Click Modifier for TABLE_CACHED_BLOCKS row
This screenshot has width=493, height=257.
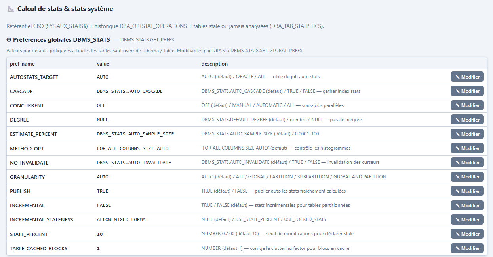click(467, 248)
